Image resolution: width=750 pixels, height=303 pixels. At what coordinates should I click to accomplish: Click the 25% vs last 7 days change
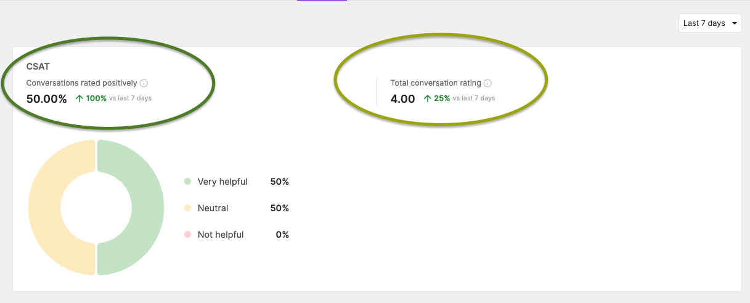pyautogui.click(x=459, y=98)
